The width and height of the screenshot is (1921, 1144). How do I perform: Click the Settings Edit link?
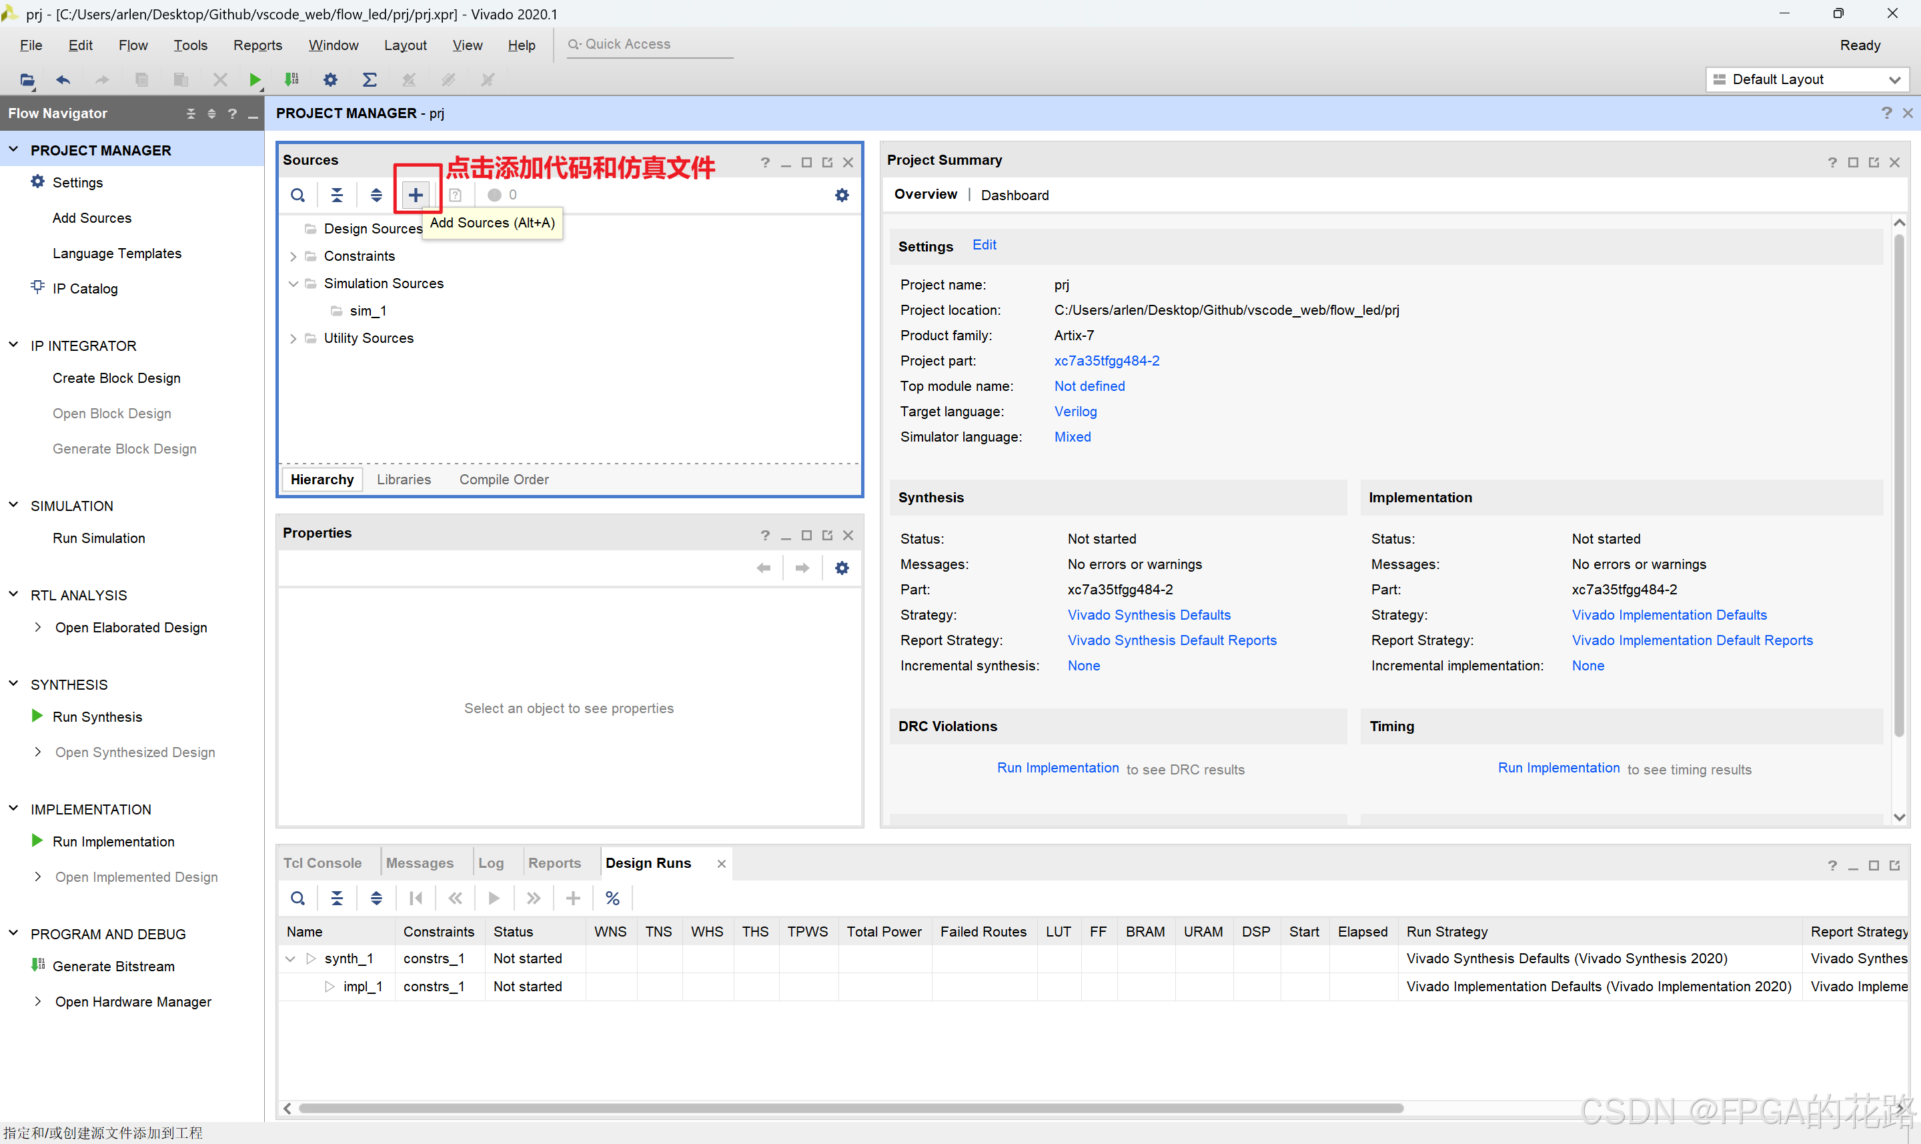click(x=985, y=245)
